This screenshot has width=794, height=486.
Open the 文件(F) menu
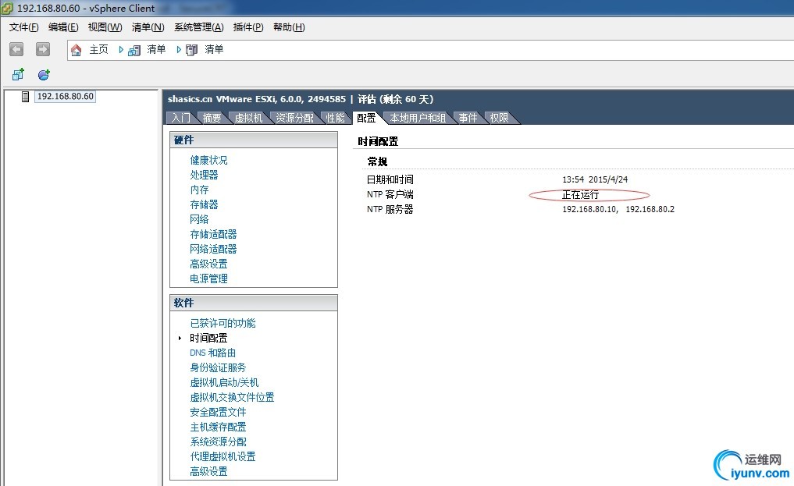[x=23, y=27]
